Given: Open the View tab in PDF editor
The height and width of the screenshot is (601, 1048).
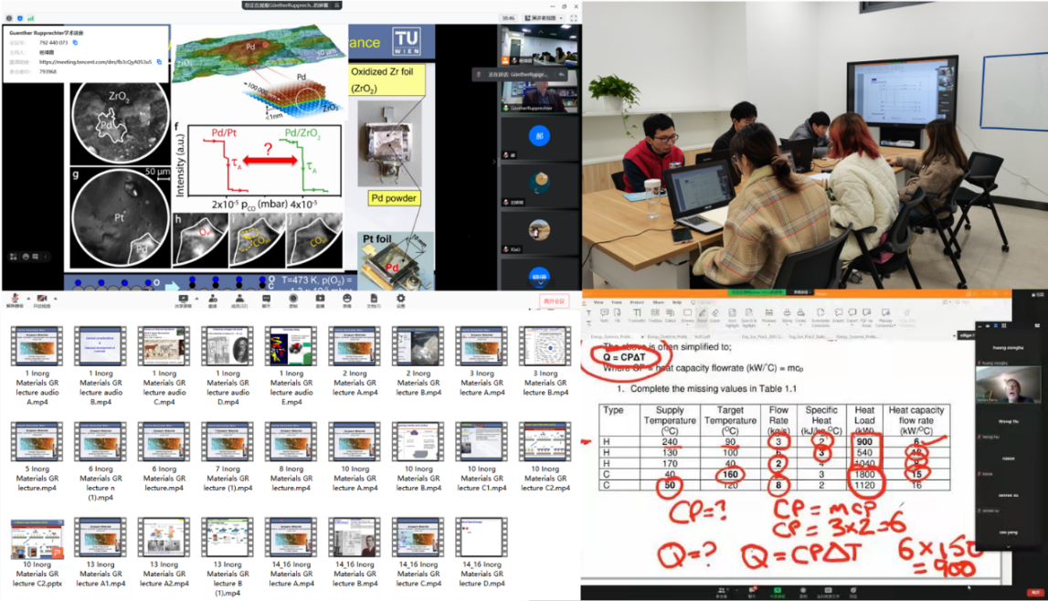Looking at the screenshot, I should click(x=598, y=301).
